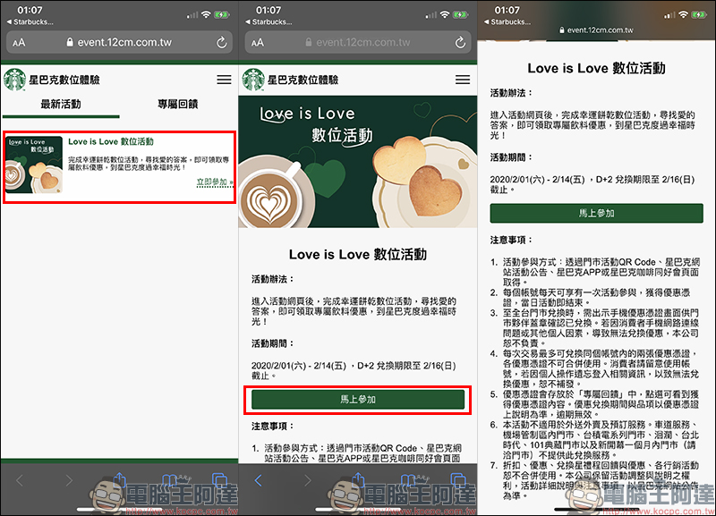Tap the event.12cm.com.tw address field on the left phone
Screen dimensions: 716x516
click(119, 43)
